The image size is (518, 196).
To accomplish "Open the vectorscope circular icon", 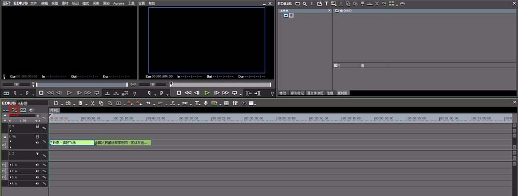I will [x=244, y=103].
